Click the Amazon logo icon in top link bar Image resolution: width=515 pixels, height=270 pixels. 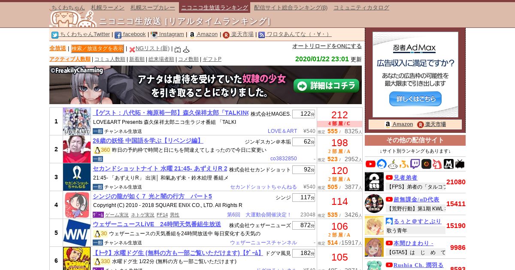point(192,35)
